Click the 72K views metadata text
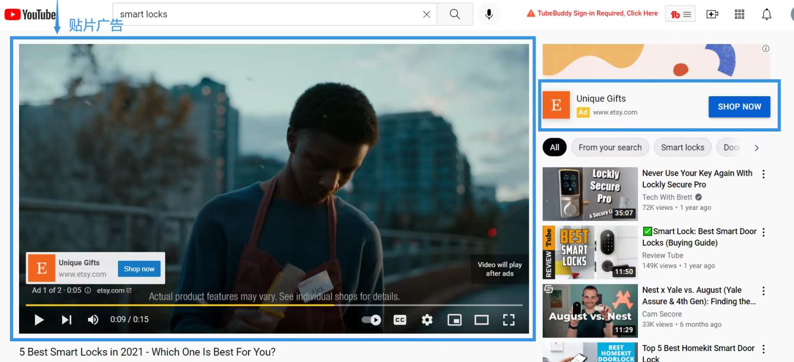 point(657,208)
